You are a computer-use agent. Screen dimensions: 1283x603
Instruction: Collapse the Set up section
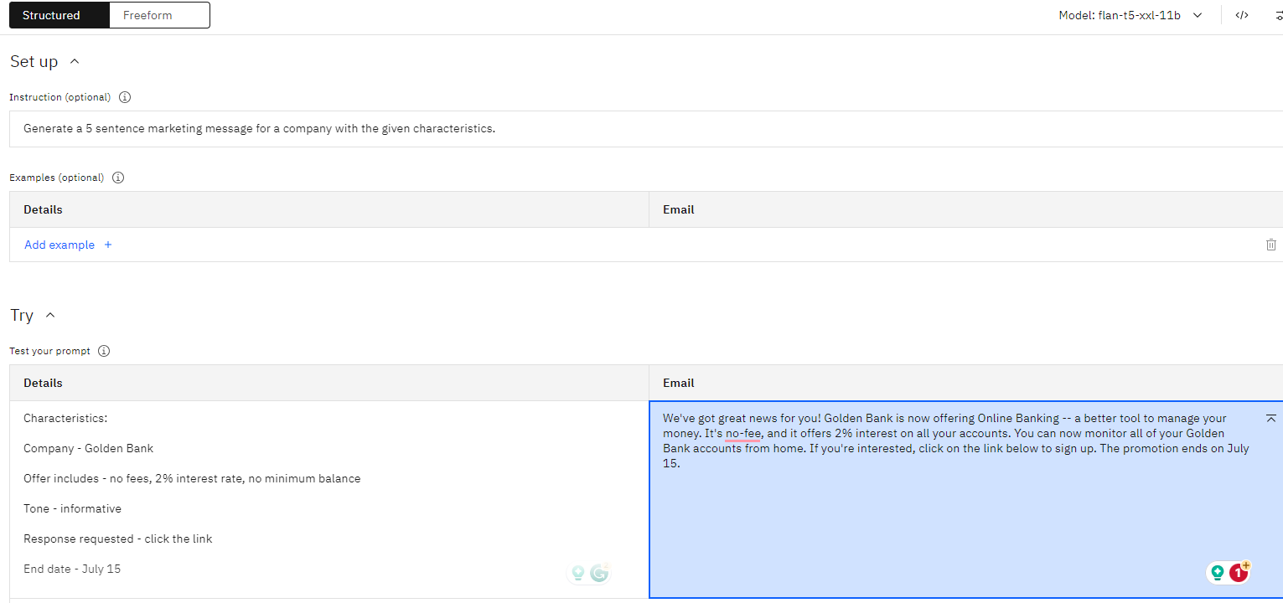point(75,61)
